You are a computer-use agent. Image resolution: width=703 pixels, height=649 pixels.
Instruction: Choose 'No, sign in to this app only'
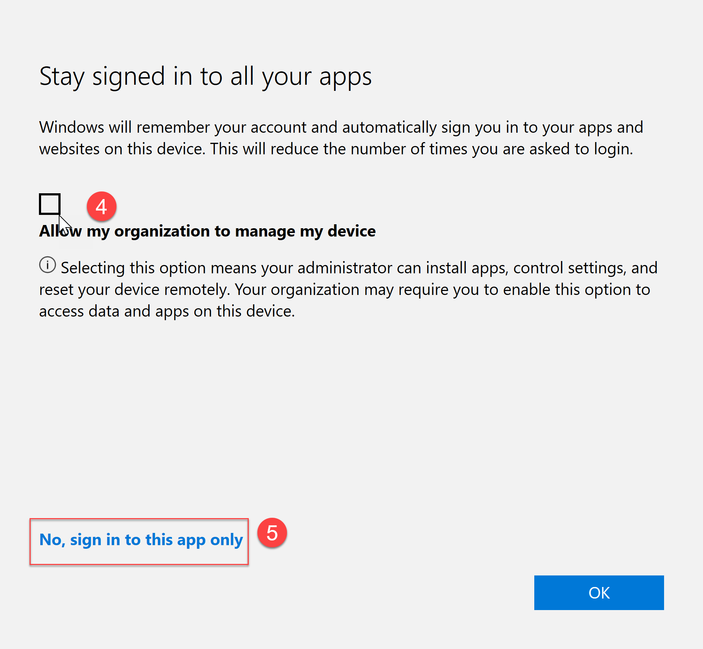tap(141, 540)
